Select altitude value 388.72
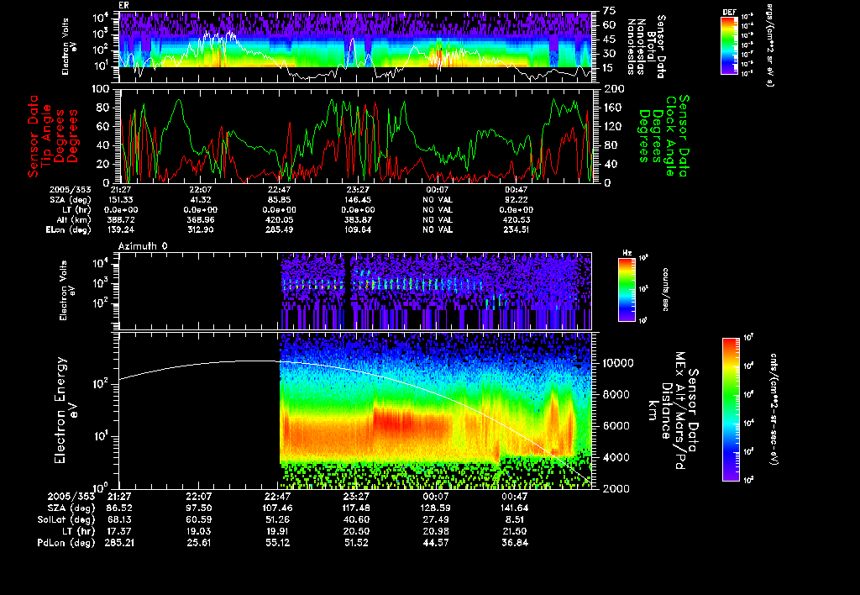Viewport: 860px width, 595px height. 121,219
